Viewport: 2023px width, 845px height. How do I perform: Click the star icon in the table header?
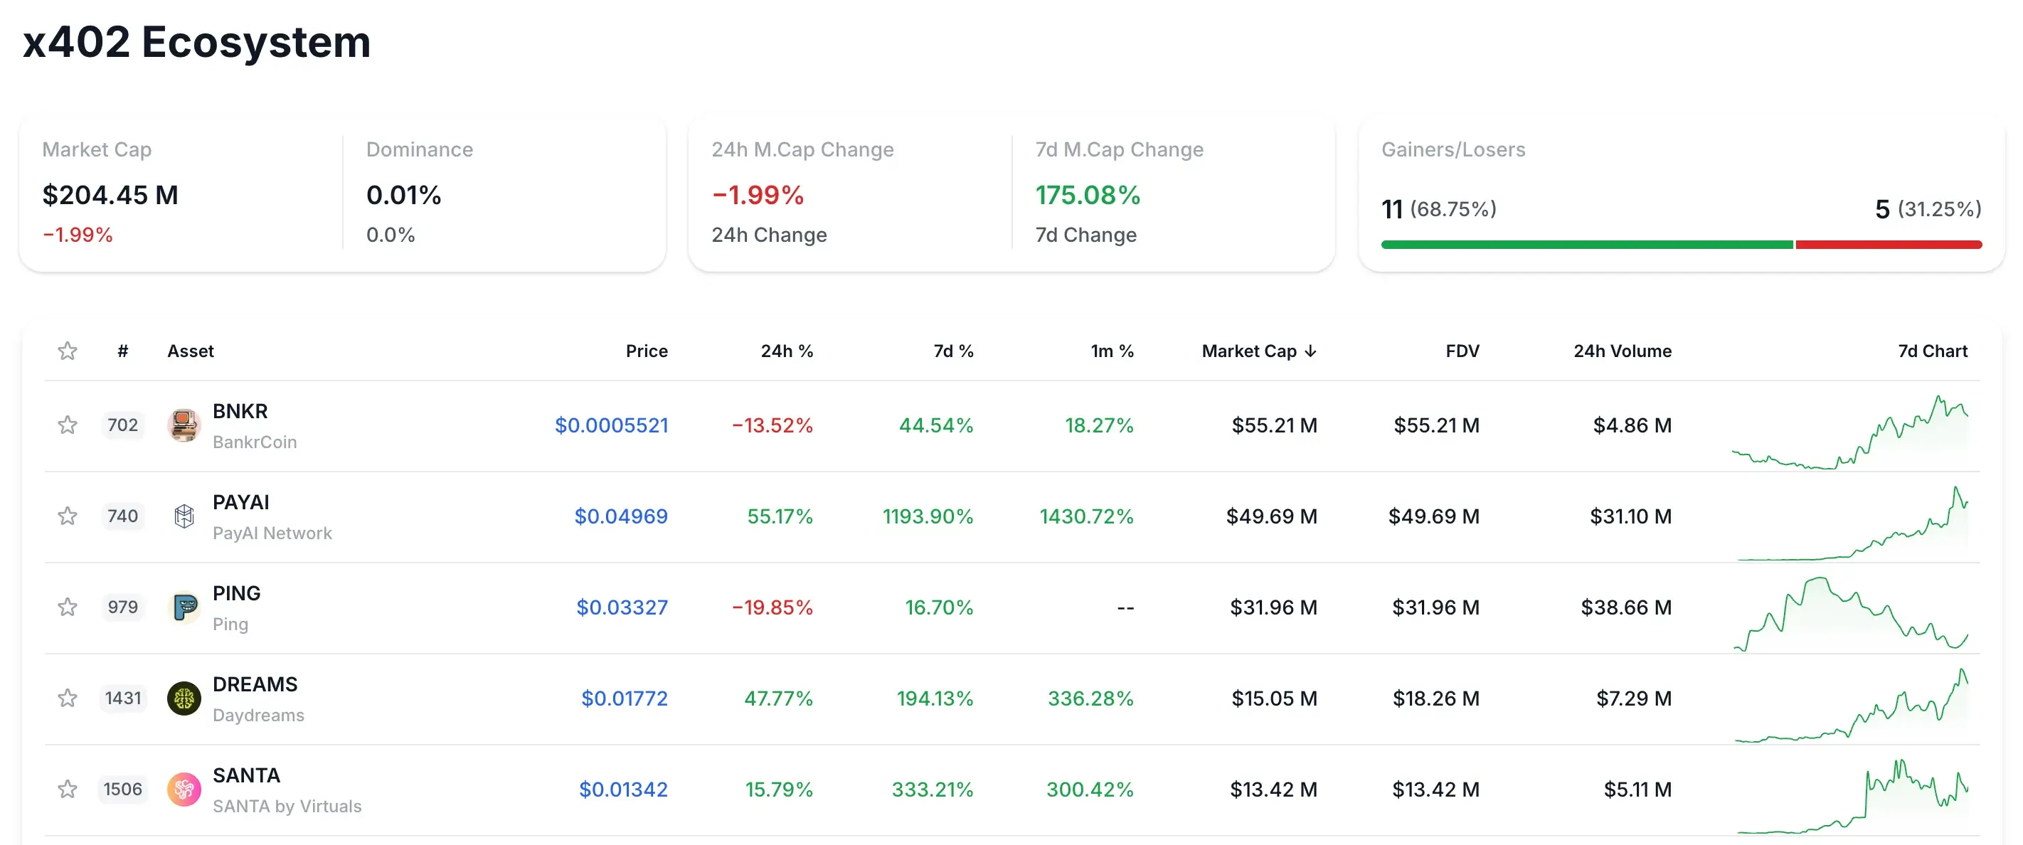[x=68, y=351]
